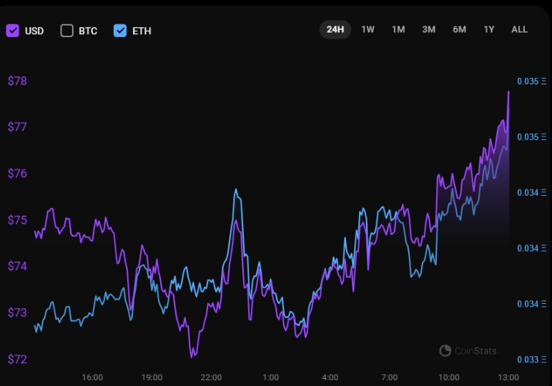
Task: Switch to the 1W range
Action: tap(368, 29)
